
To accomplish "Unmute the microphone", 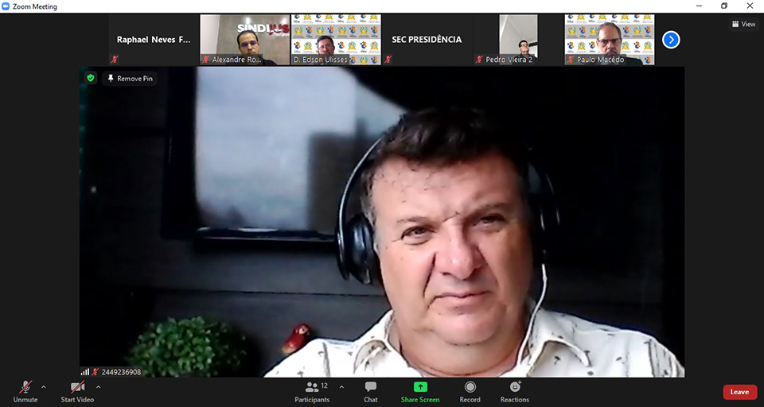I will (25, 390).
